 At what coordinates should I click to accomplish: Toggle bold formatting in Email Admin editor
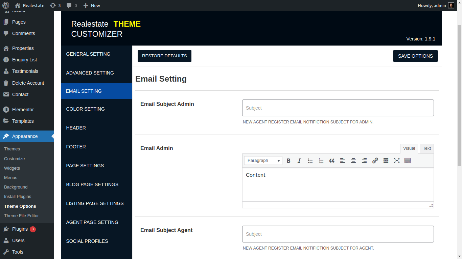coord(288,161)
